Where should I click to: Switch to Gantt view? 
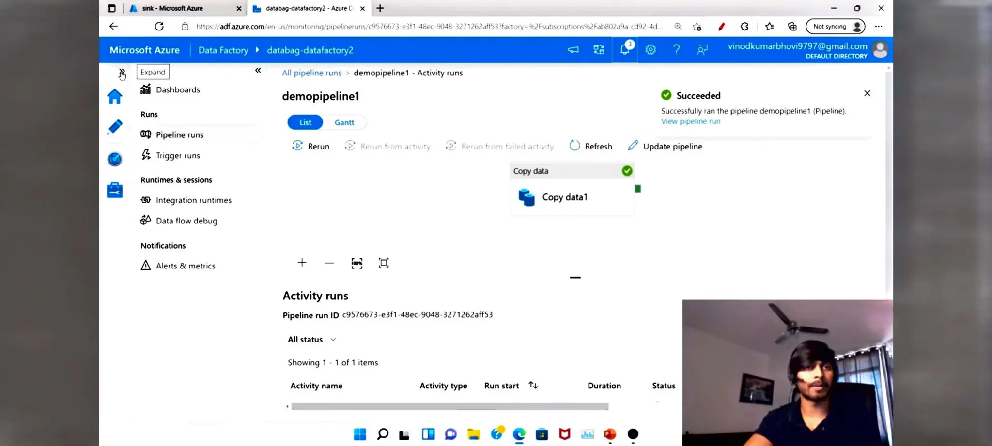tap(344, 122)
